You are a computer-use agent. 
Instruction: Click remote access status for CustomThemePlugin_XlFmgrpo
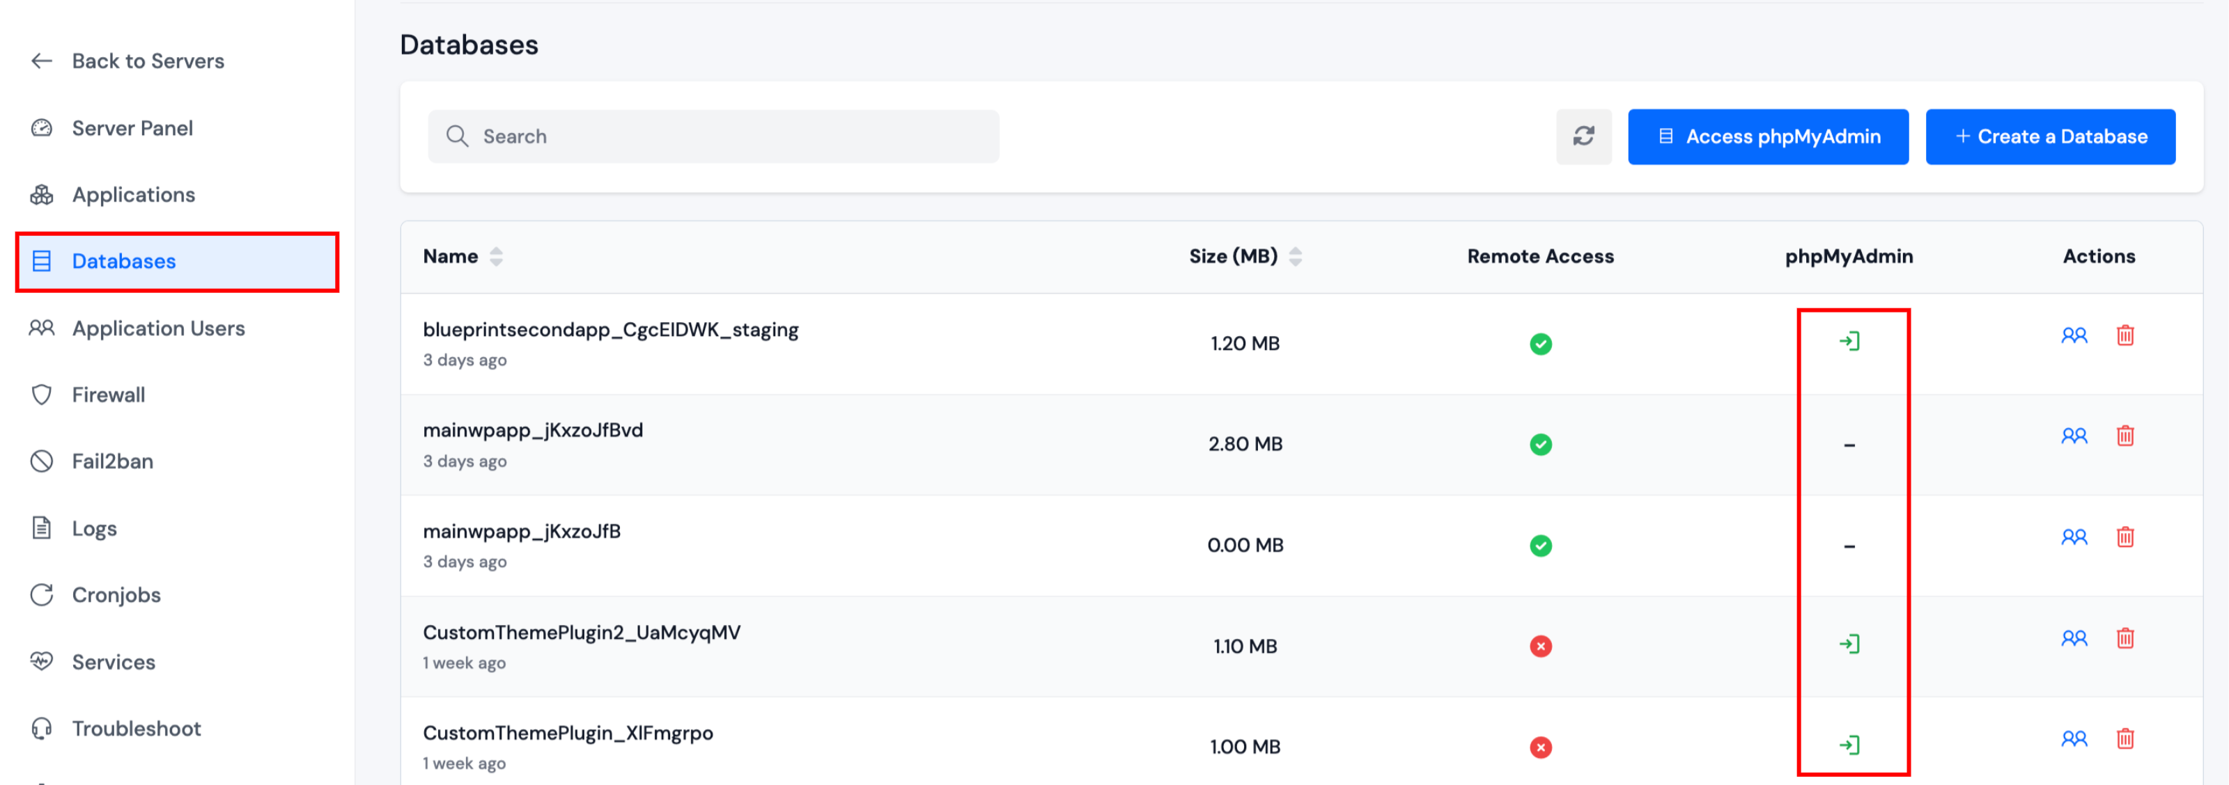click(1540, 747)
